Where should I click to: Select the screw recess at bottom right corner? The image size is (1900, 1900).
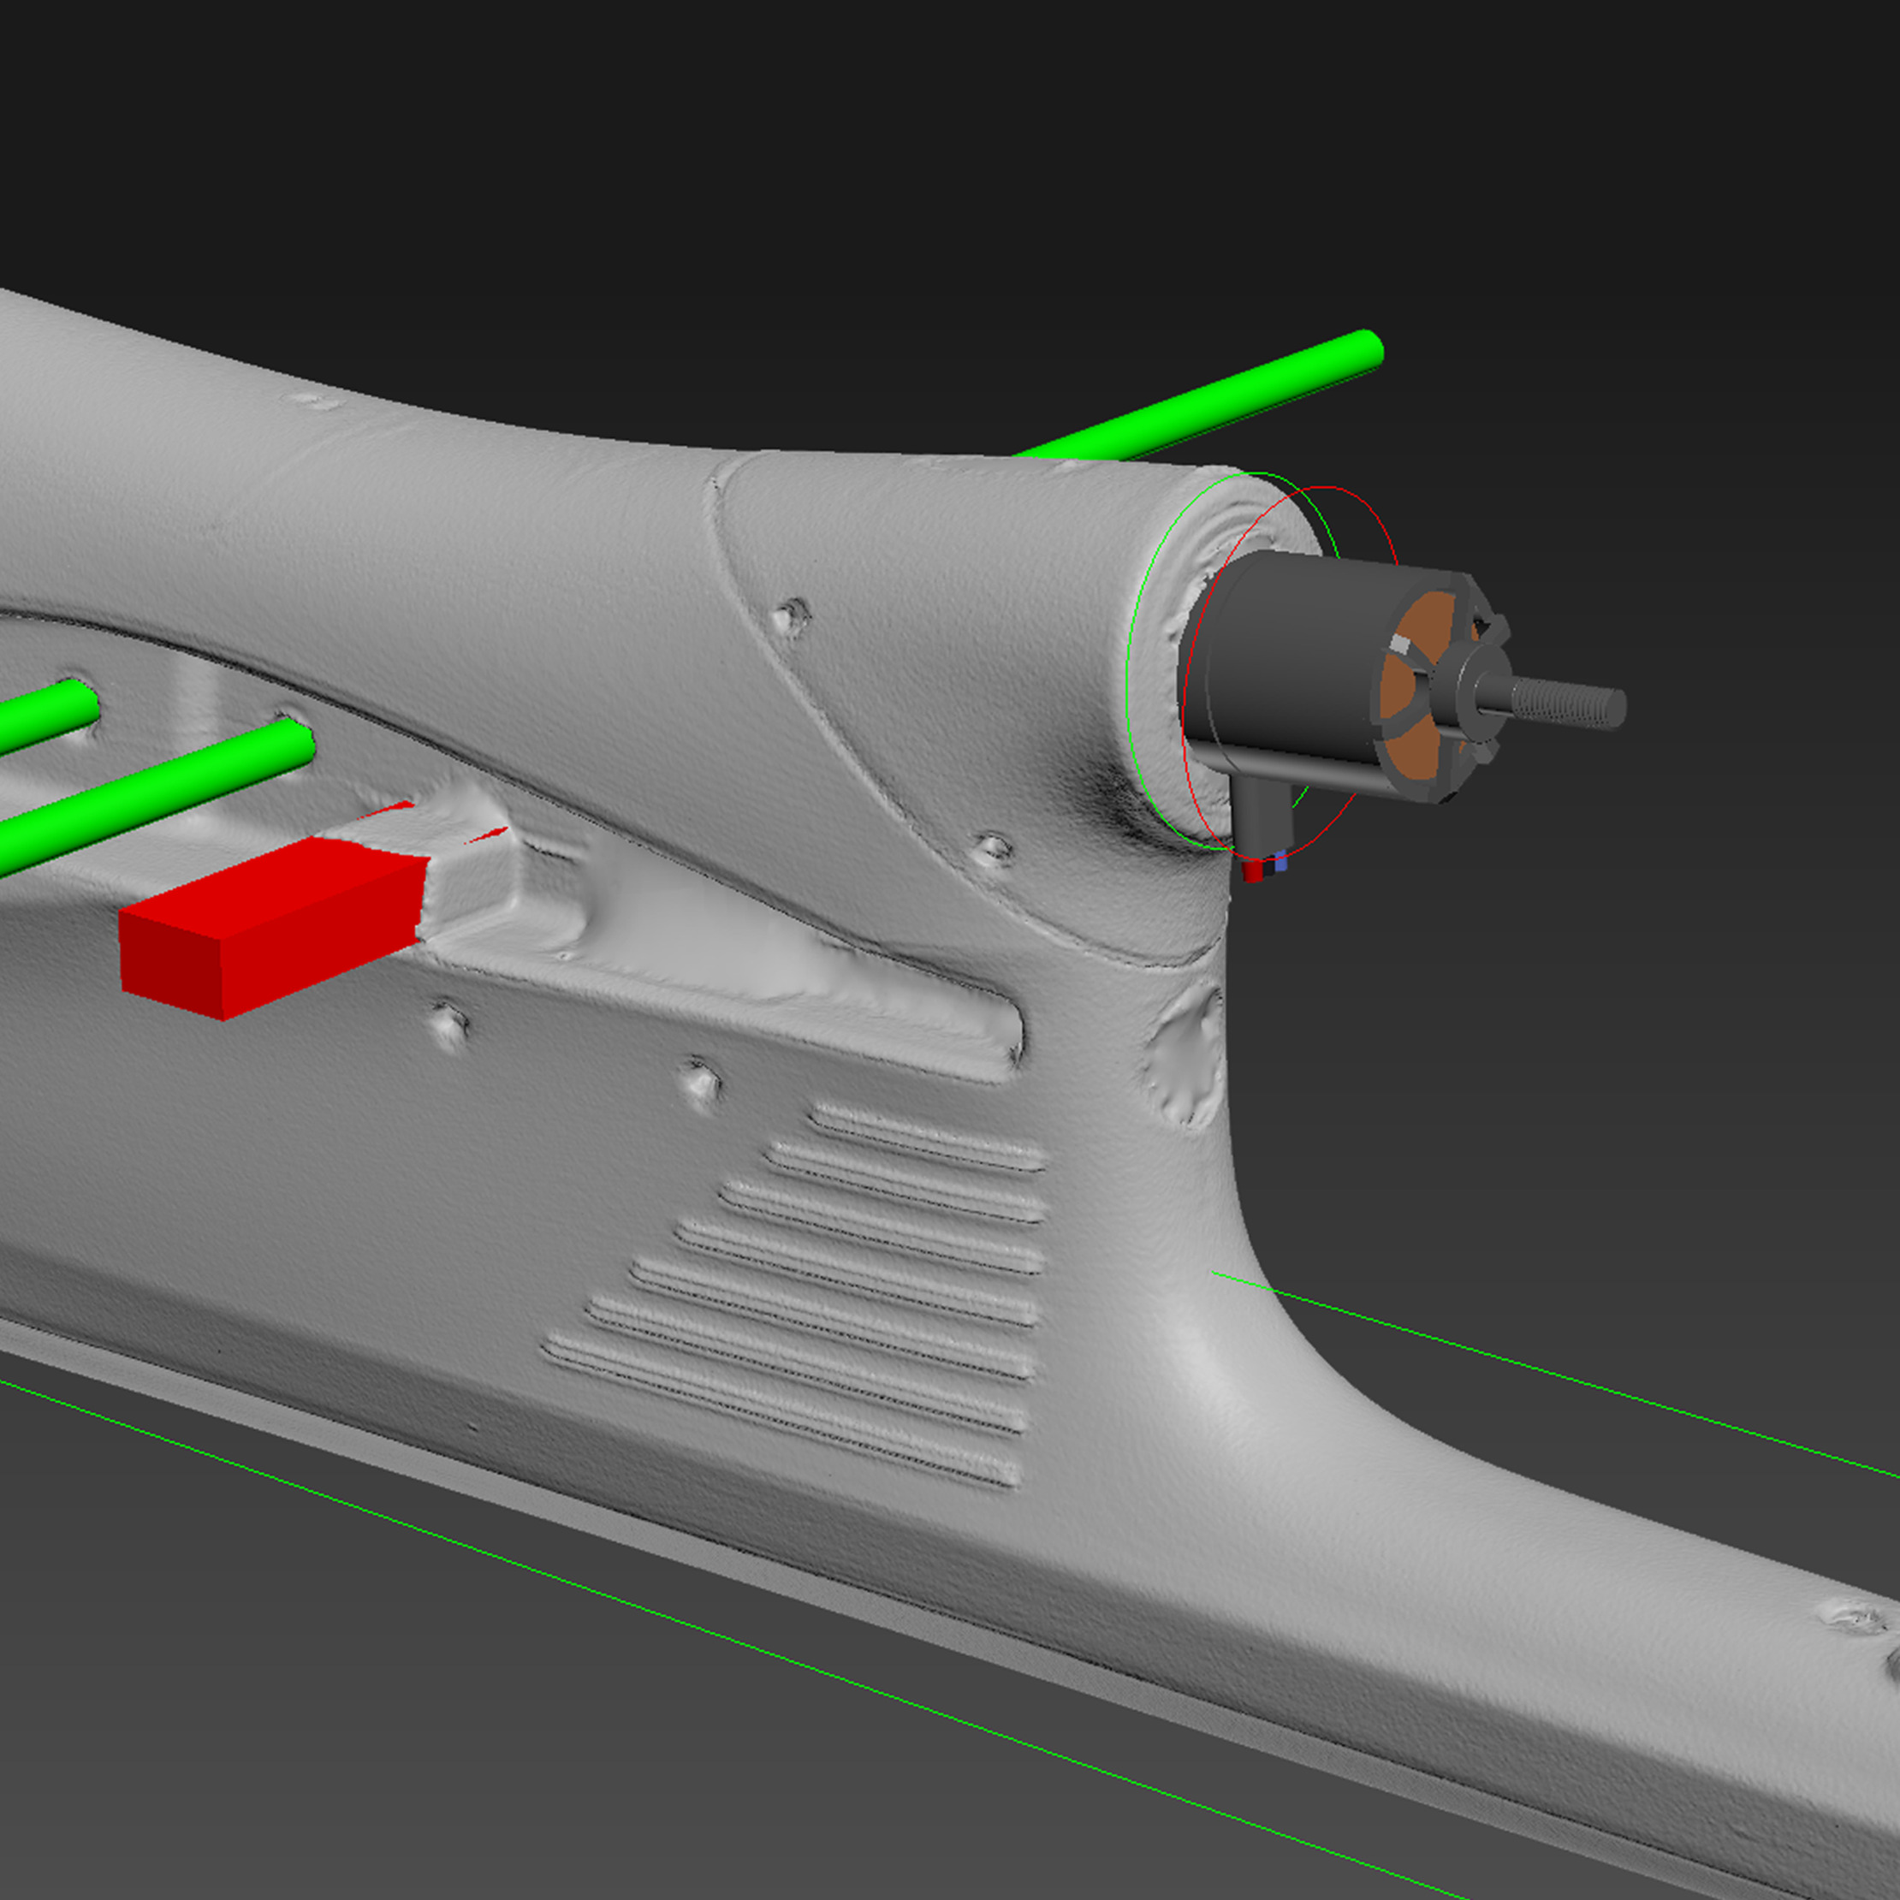pos(1859,1620)
